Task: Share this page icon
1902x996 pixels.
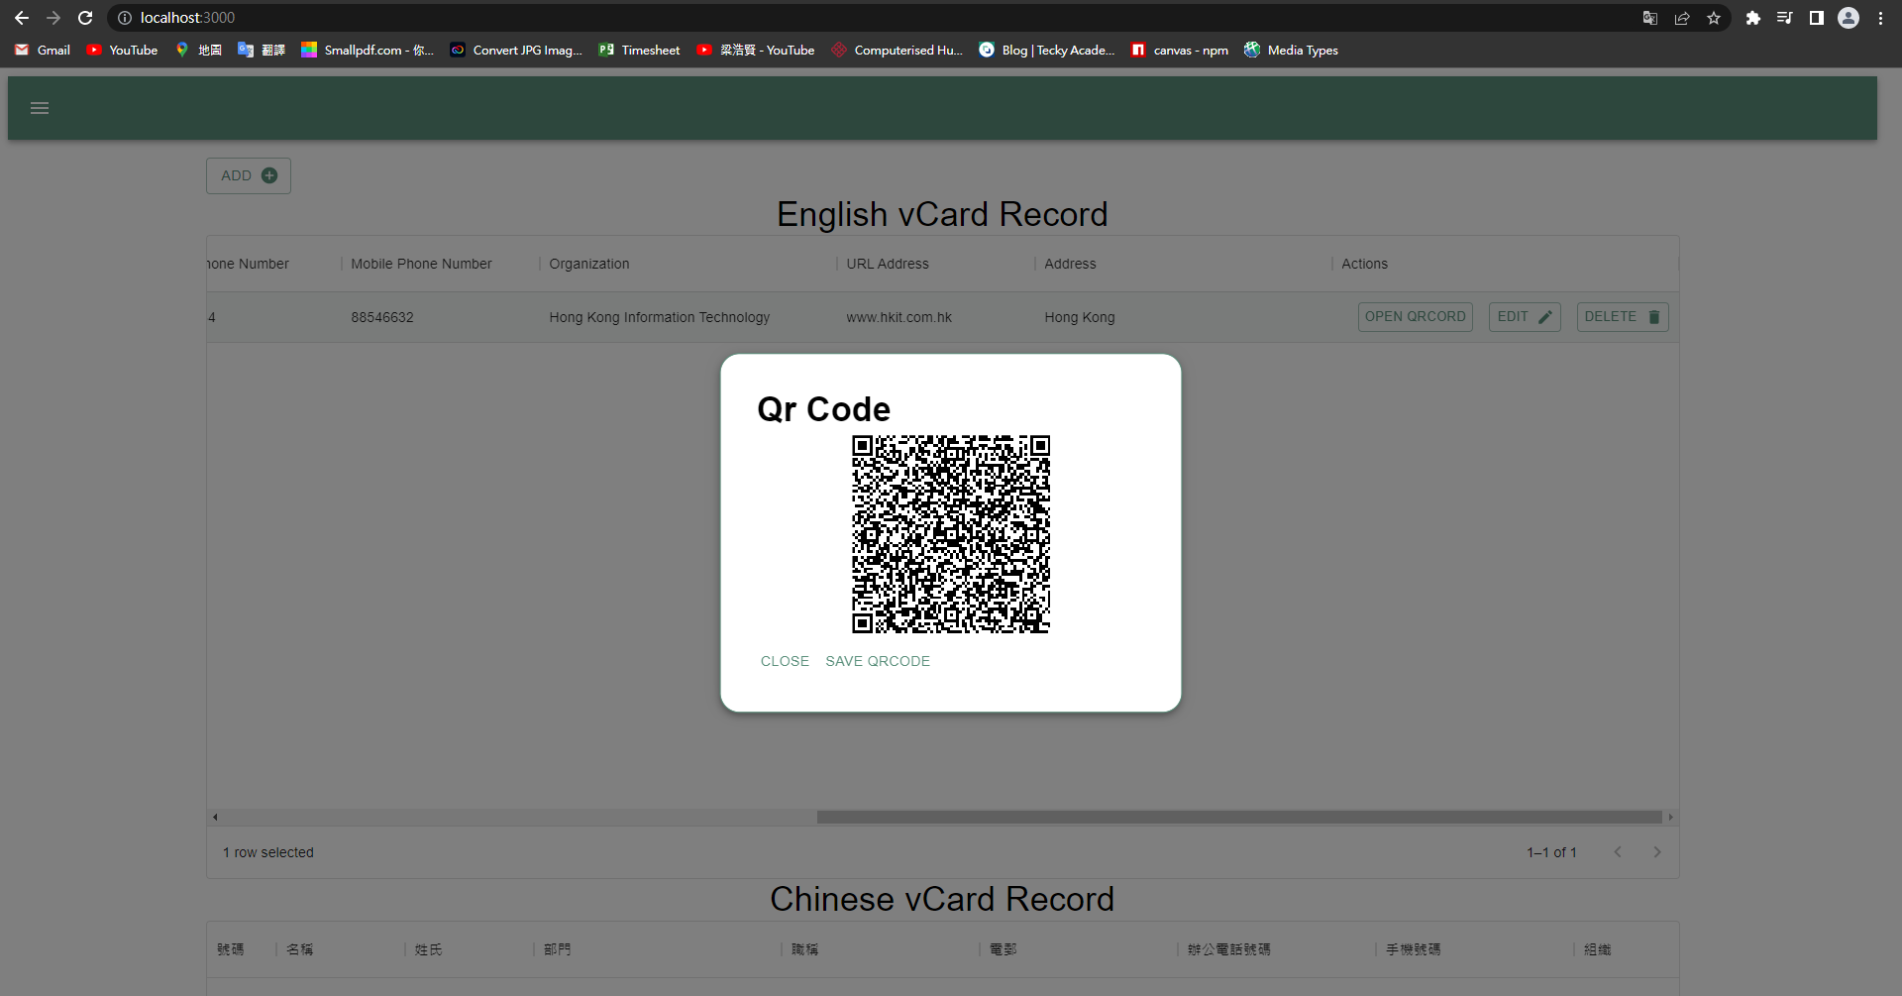Action: click(1682, 18)
